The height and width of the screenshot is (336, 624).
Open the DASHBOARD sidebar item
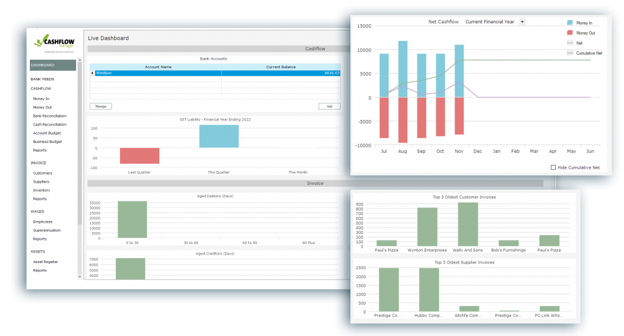pyautogui.click(x=52, y=65)
